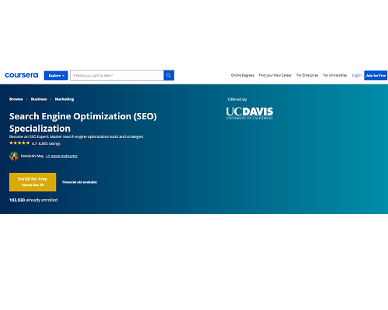Click 'Search Engine Optimization (SEO) Specialization' heading
This screenshot has width=388, height=310.
click(x=83, y=122)
